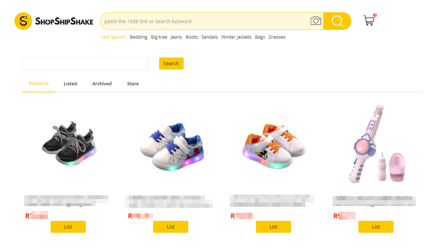Click the Sandals hot search link

point(209,37)
